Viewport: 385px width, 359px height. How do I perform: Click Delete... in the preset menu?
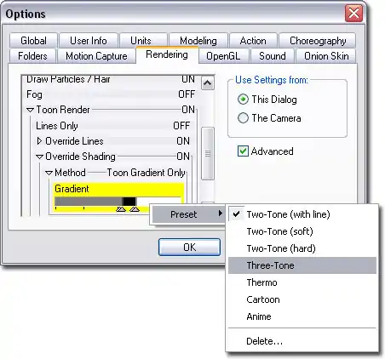[302, 341]
